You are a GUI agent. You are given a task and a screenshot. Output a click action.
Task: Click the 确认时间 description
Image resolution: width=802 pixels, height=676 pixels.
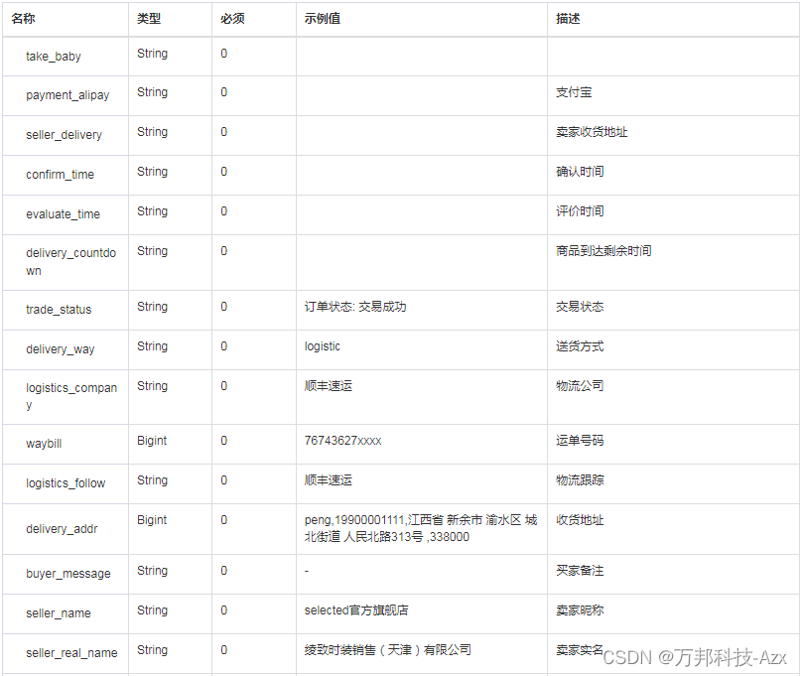[x=580, y=172]
